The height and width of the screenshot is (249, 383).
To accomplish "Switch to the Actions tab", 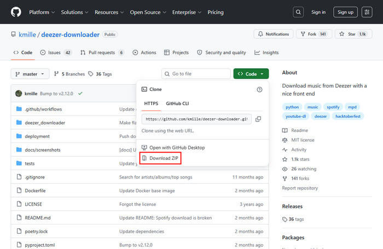I will click(144, 53).
